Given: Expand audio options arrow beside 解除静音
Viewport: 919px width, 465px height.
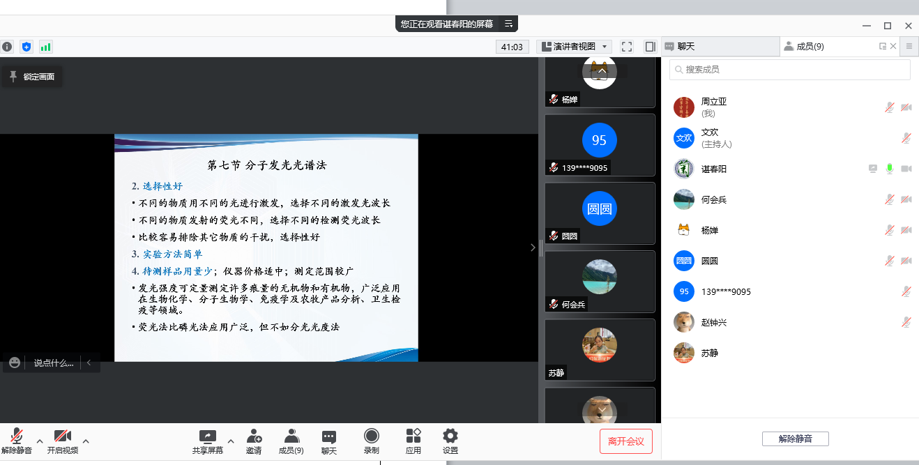Looking at the screenshot, I should (x=40, y=441).
